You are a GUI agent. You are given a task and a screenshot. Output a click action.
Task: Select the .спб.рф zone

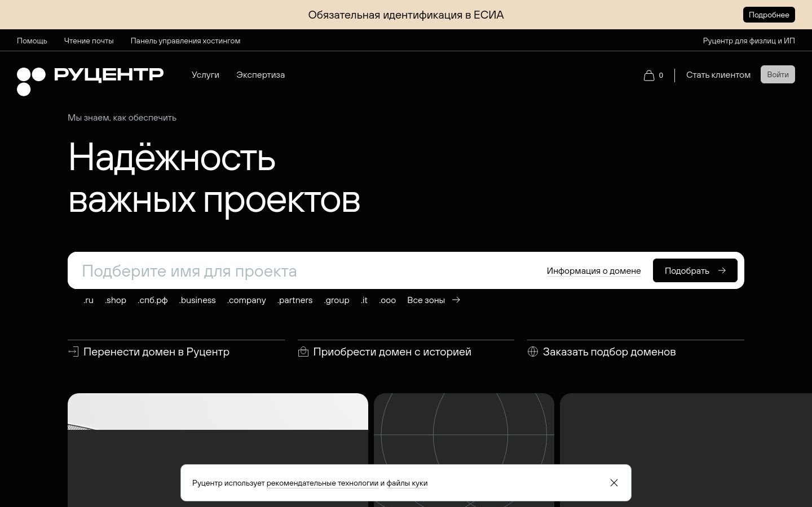pos(153,300)
